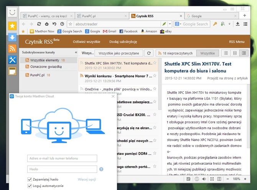Viewport: 257px width, 190px height.
Task: Open the search engine selector dropdown
Action: tap(178, 24)
